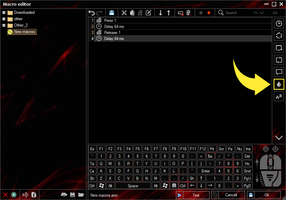Insert a delay using the clock icon
Screen dimensions: 286x200
(x=279, y=24)
